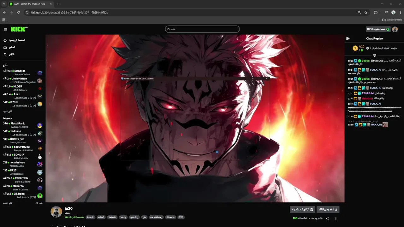The image size is (404, 227).
Task: Click the MatchRank avatar icon
Action: pos(40,125)
